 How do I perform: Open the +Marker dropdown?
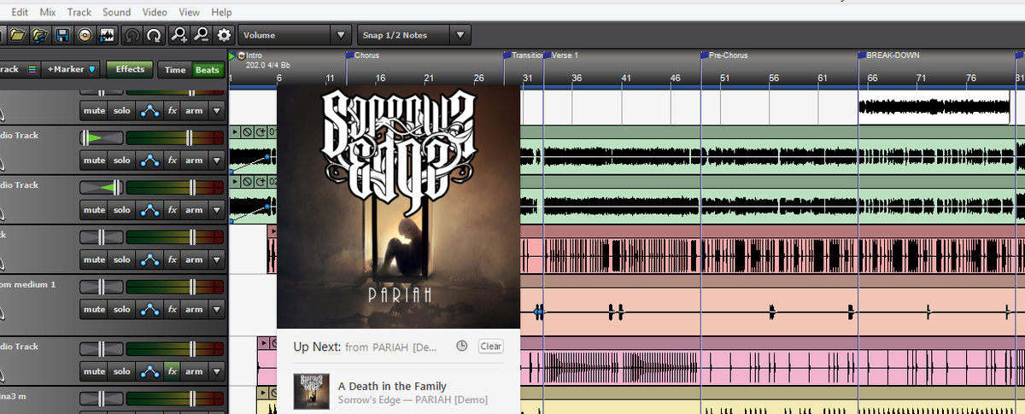click(72, 69)
